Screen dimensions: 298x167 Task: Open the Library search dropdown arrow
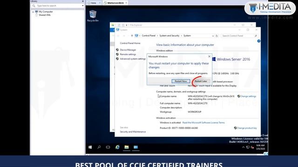click(x=83, y=6)
